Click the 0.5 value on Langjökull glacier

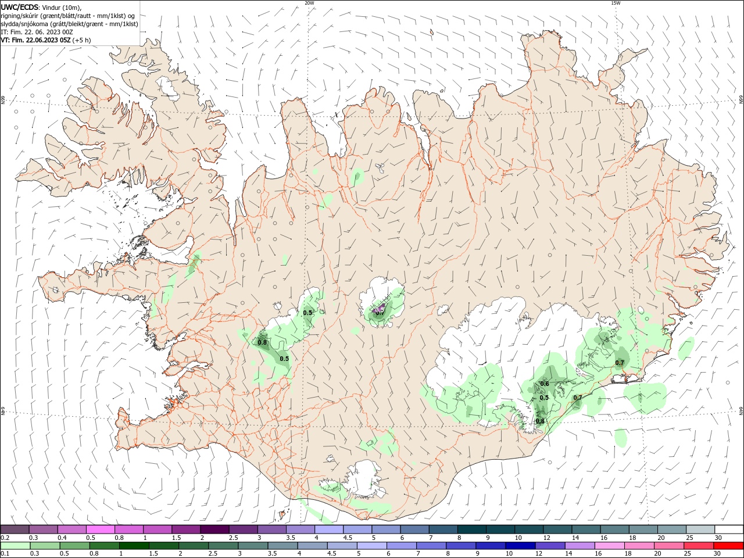pyautogui.click(x=307, y=313)
